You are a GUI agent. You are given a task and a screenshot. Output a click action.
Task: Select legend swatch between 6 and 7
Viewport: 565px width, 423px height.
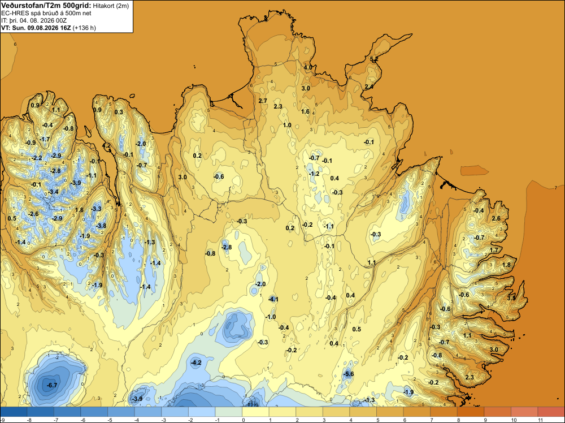[417, 412]
